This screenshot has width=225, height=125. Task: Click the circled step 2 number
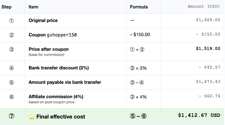pos(12,35)
